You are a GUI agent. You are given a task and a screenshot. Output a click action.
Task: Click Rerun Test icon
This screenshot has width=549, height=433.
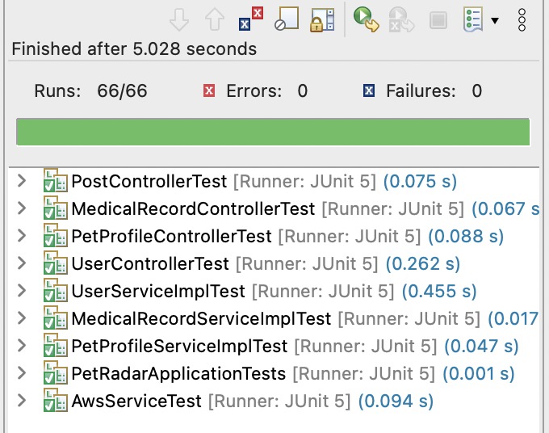367,19
